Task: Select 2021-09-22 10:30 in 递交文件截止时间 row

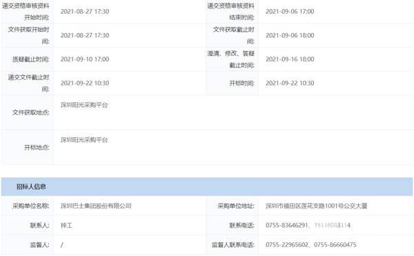Action: click(x=85, y=83)
